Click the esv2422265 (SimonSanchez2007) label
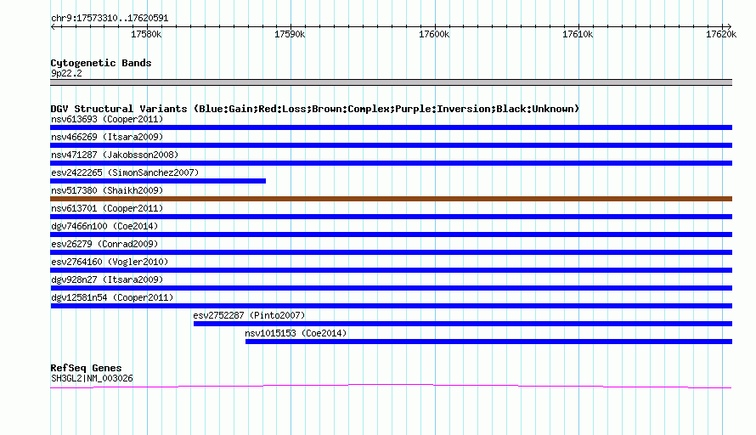Viewport: 756px width, 435px height. tap(125, 172)
